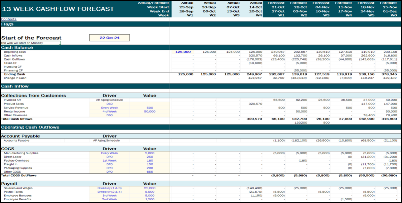The image size is (402, 203).
Task: Select the '2nd Week' driver for Employee Benefits
Action: (x=110, y=199)
